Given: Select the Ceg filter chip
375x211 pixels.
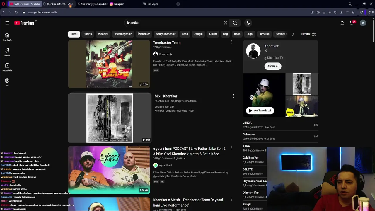Looking at the screenshot, I should point(225,34).
